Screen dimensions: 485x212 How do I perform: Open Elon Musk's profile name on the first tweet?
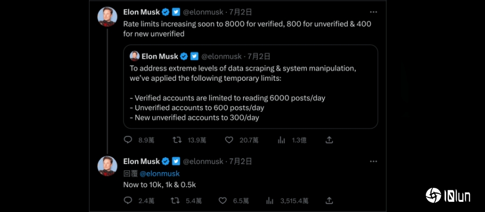[141, 12]
